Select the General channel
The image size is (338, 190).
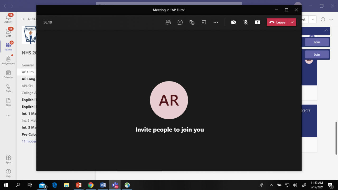coord(28,65)
